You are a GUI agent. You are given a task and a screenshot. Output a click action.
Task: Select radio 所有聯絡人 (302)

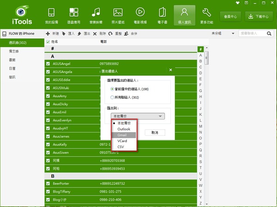click(112, 98)
